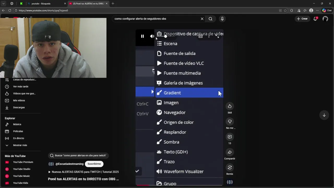Expand Mostrar más in sidebar
The image size is (334, 188).
[x=20, y=145]
